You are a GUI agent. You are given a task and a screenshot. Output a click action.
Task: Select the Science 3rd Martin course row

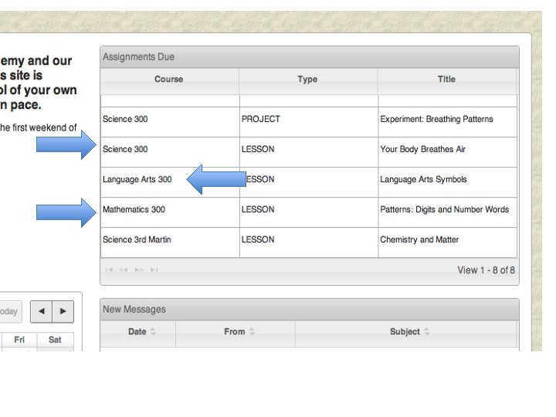tap(137, 240)
